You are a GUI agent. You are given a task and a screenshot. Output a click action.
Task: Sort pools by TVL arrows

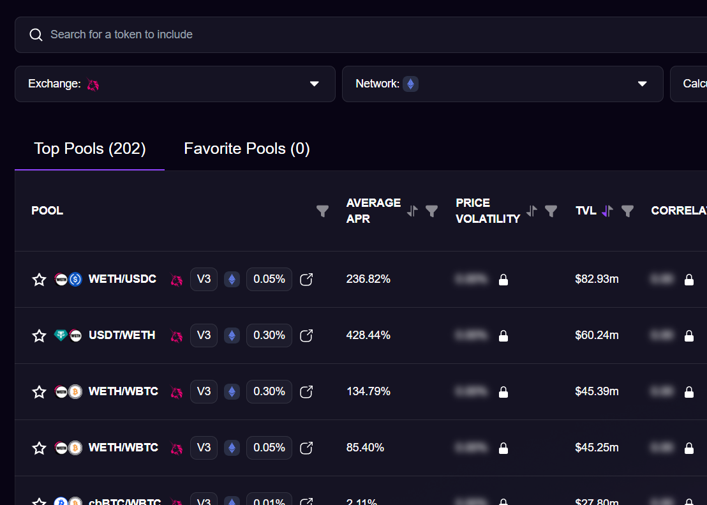click(607, 211)
